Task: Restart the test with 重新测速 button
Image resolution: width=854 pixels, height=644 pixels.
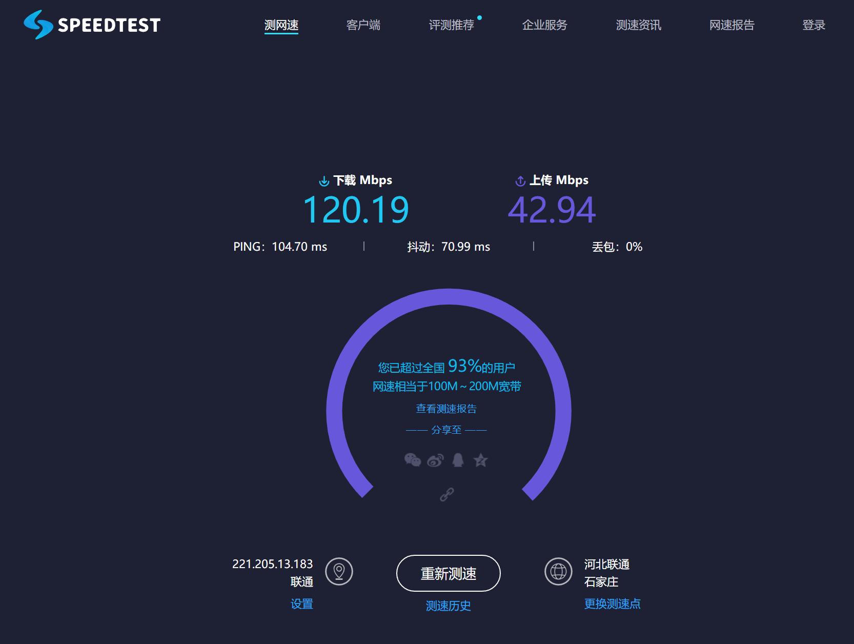Action: click(448, 574)
